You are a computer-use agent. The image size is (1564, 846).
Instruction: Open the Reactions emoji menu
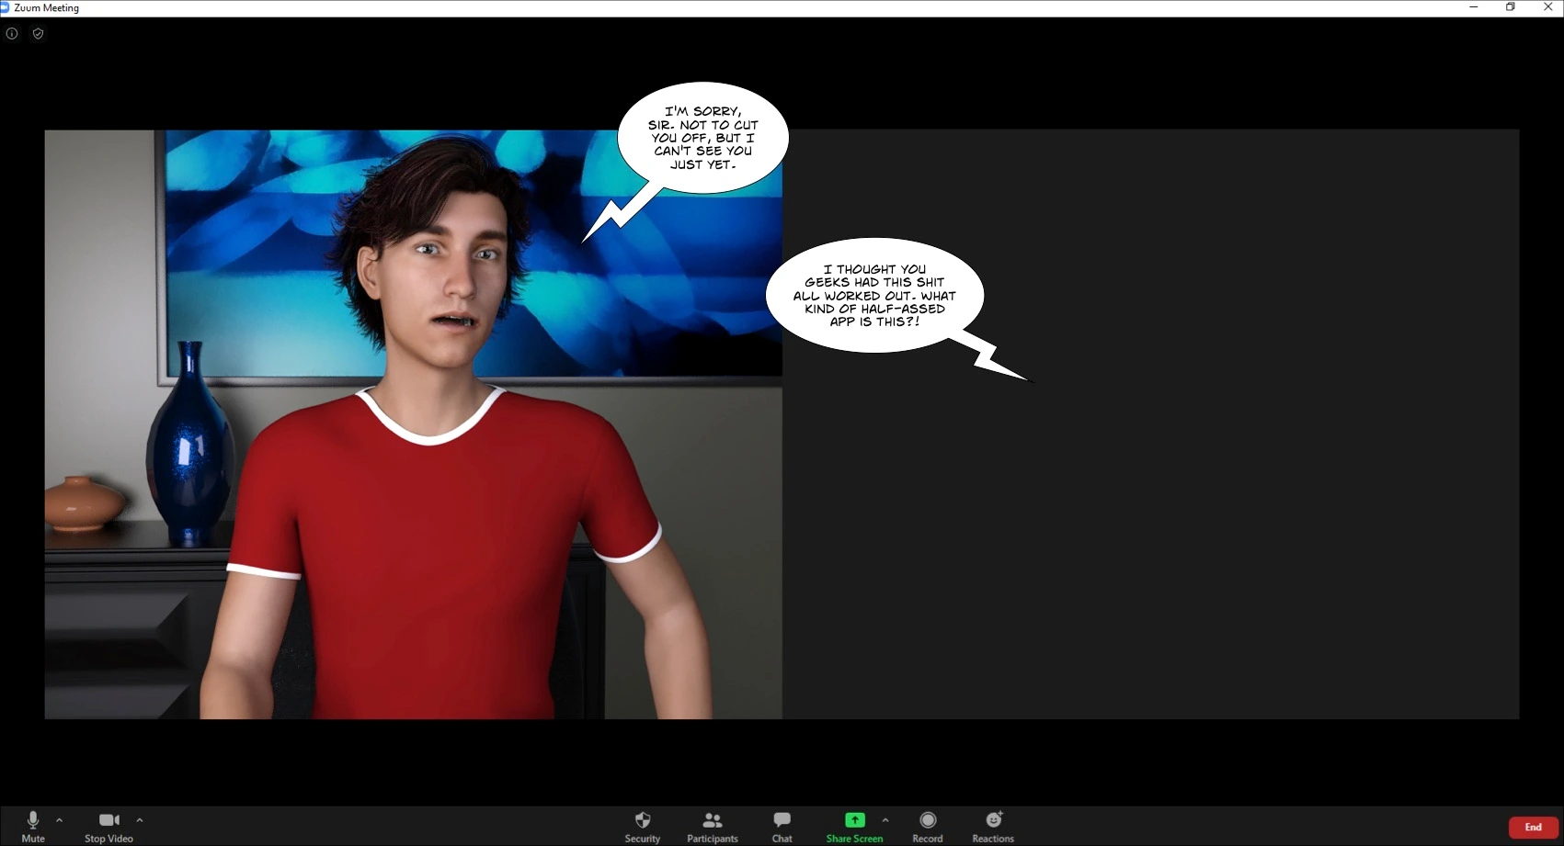pyautogui.click(x=993, y=825)
